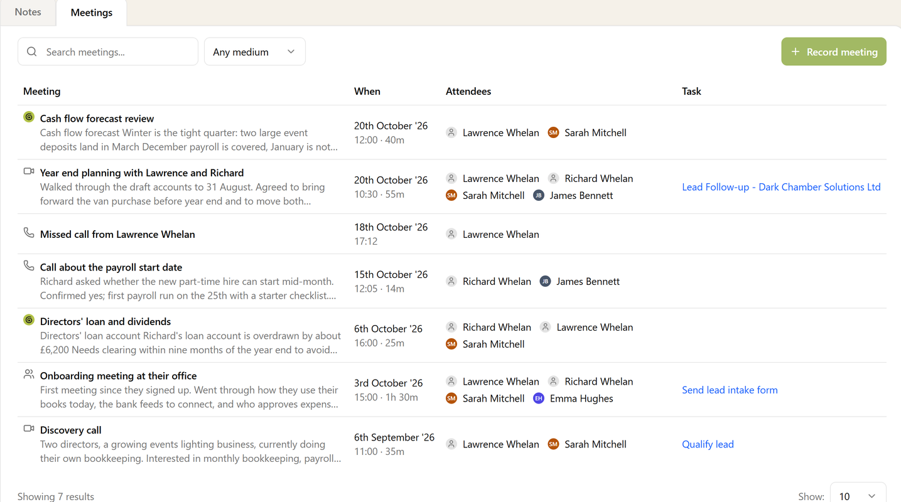The width and height of the screenshot is (901, 502).
Task: Click the phone icon beside Call about the payroll start date
Action: point(29,265)
